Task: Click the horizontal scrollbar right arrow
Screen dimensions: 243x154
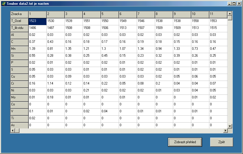Action: coord(225,131)
